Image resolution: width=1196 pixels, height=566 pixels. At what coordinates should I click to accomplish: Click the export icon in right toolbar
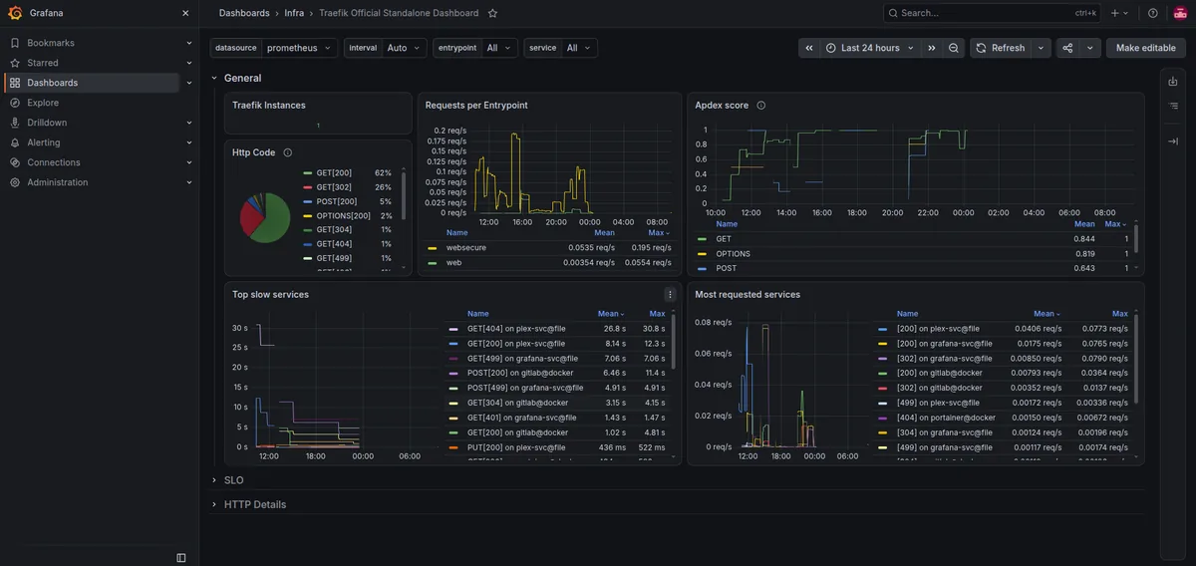click(1173, 81)
